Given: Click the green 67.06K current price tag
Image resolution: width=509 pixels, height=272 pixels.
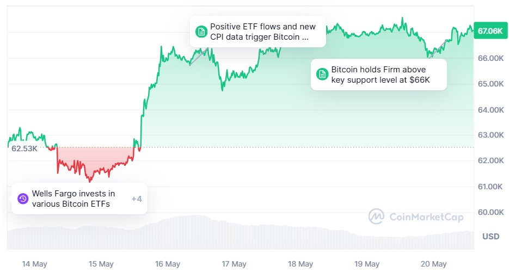Looking at the screenshot, I should [489, 31].
